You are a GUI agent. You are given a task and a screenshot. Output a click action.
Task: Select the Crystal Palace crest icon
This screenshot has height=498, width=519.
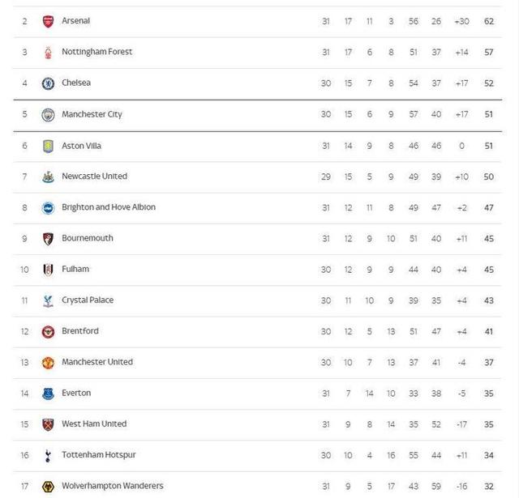48,300
